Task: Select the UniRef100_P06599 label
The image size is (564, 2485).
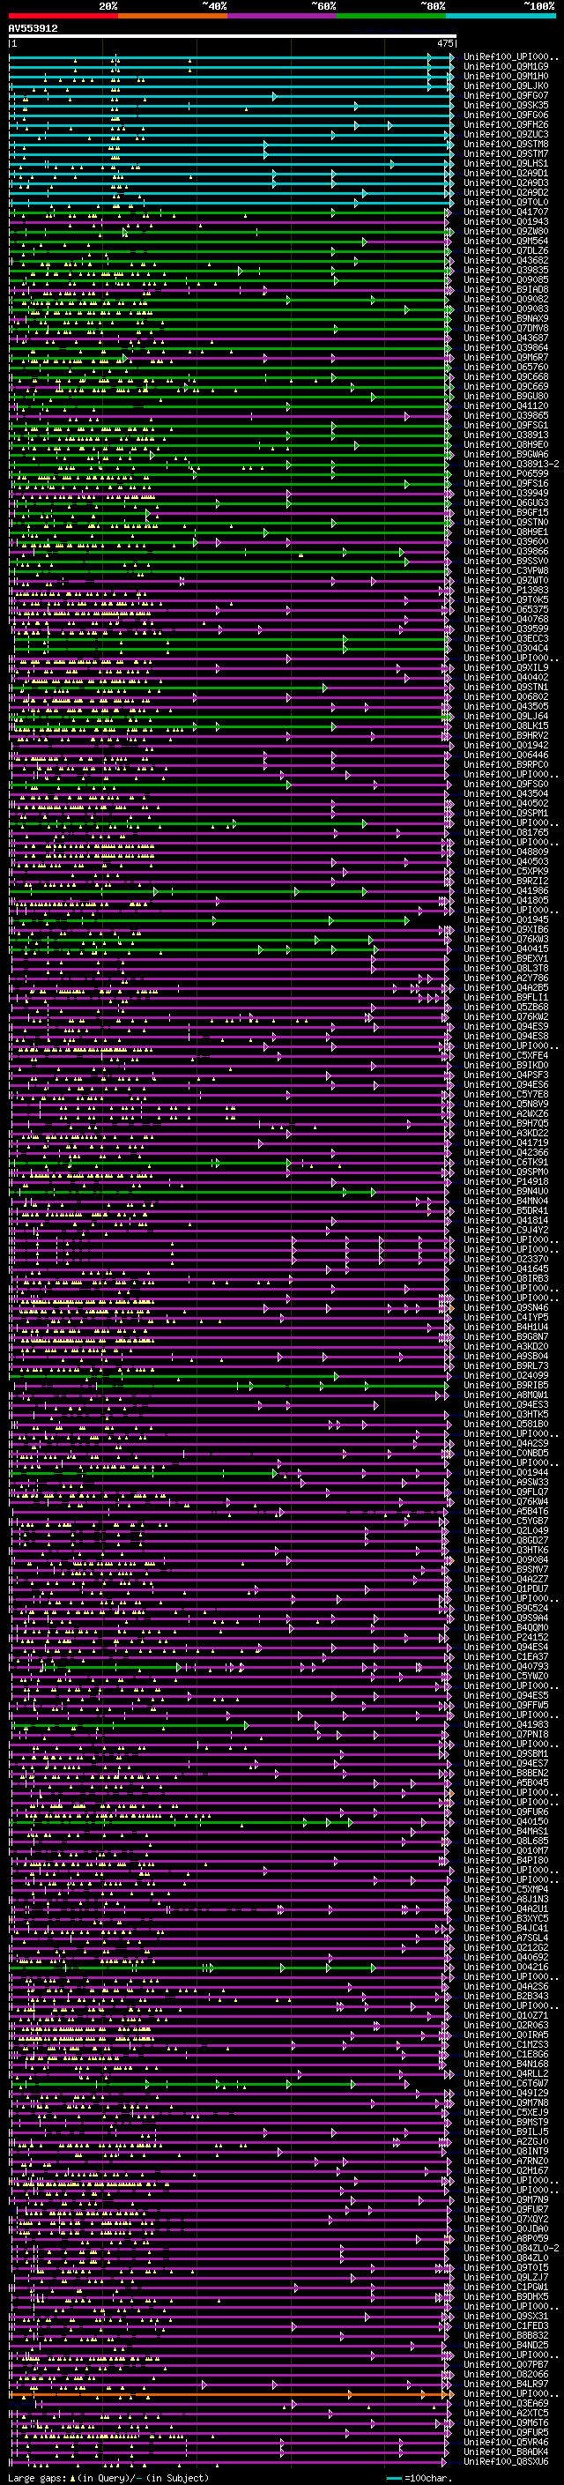Action: pos(506,473)
